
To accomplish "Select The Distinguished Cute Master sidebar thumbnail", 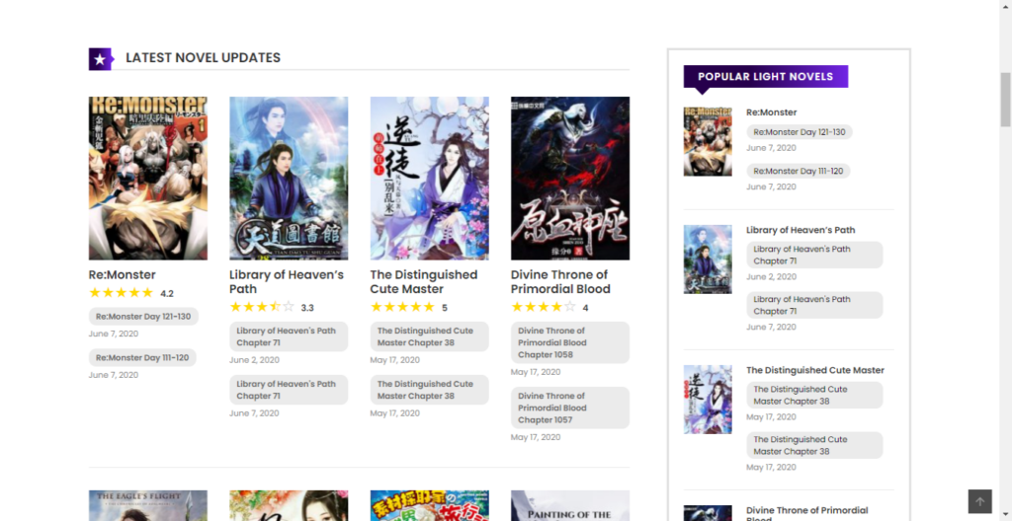I will [x=708, y=400].
